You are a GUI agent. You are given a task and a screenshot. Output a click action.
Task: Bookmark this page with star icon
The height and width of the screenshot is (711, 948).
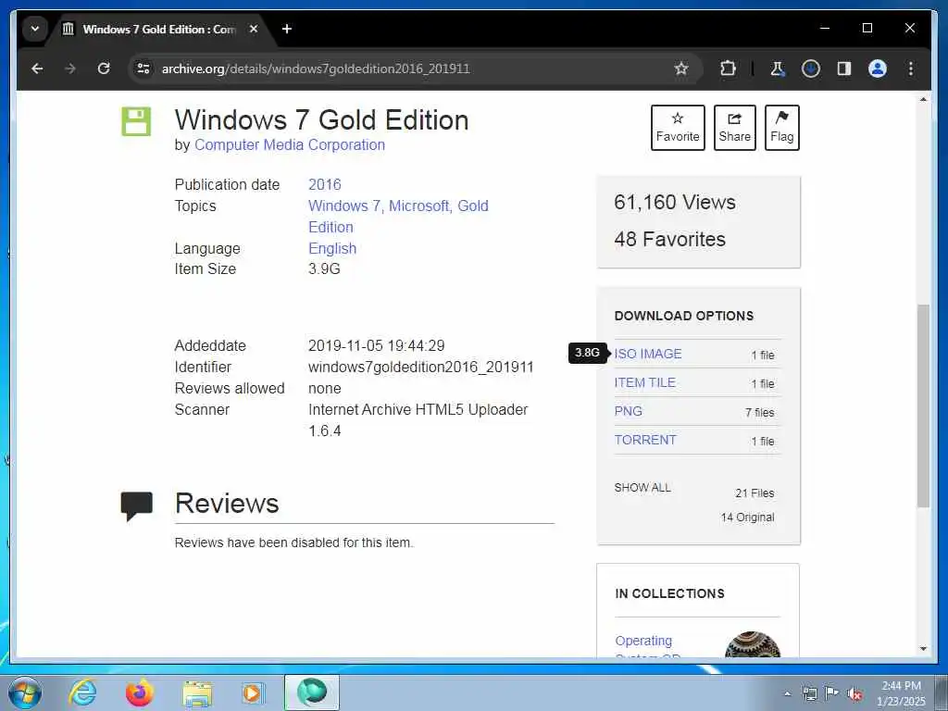tap(681, 69)
